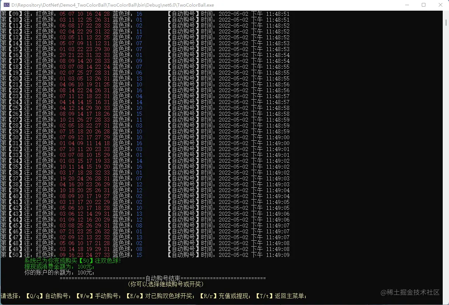Click red numbers 03 17 18 28 32 33

pyautogui.click(x=85, y=173)
